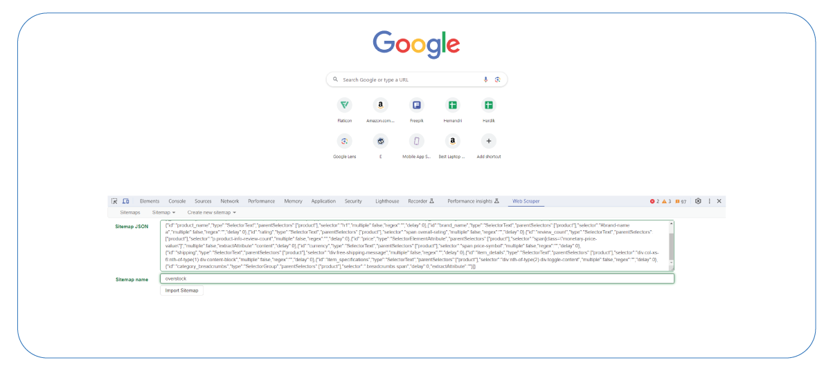
Task: Switch to the Sources tab
Action: (203, 201)
